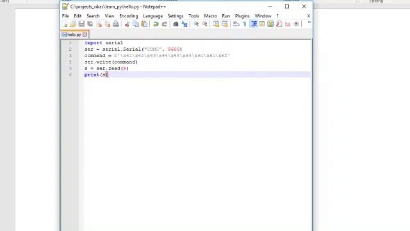Expand the toolbar overflow chevron
This screenshot has height=231, width=410.
coord(309,22)
